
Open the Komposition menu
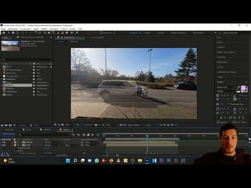(26, 29)
